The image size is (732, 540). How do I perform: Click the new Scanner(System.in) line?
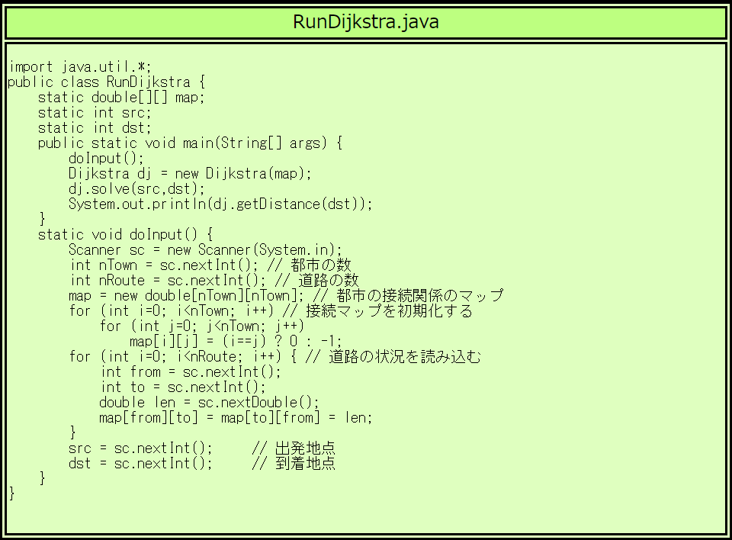(206, 249)
